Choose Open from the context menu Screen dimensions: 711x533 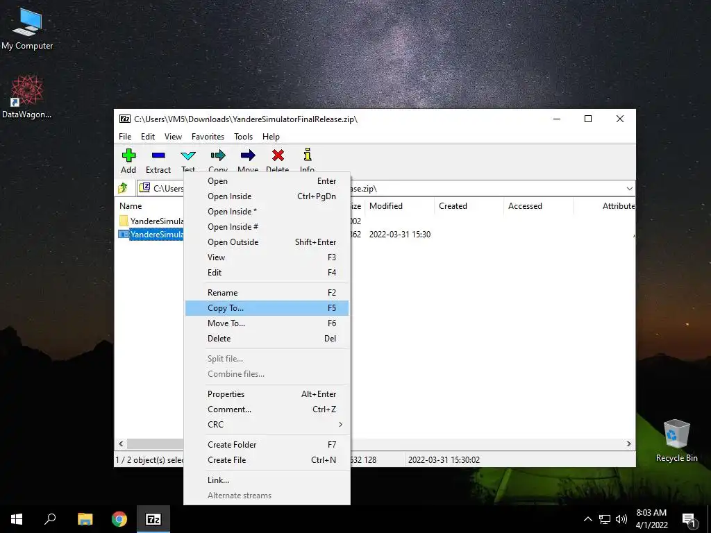[x=267, y=181]
